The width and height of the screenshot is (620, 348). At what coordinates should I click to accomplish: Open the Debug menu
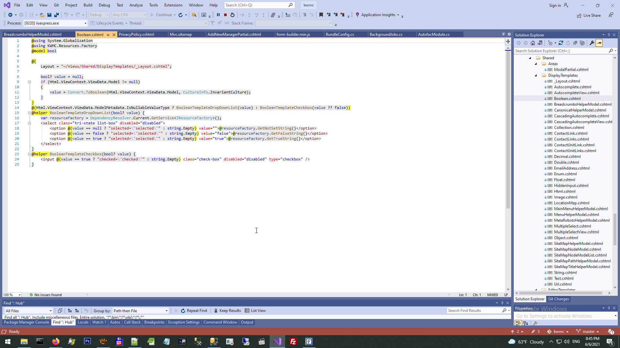pos(104,5)
